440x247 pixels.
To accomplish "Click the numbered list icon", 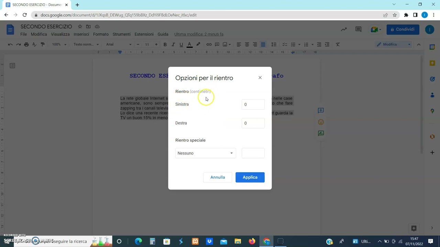I will tap(306, 44).
